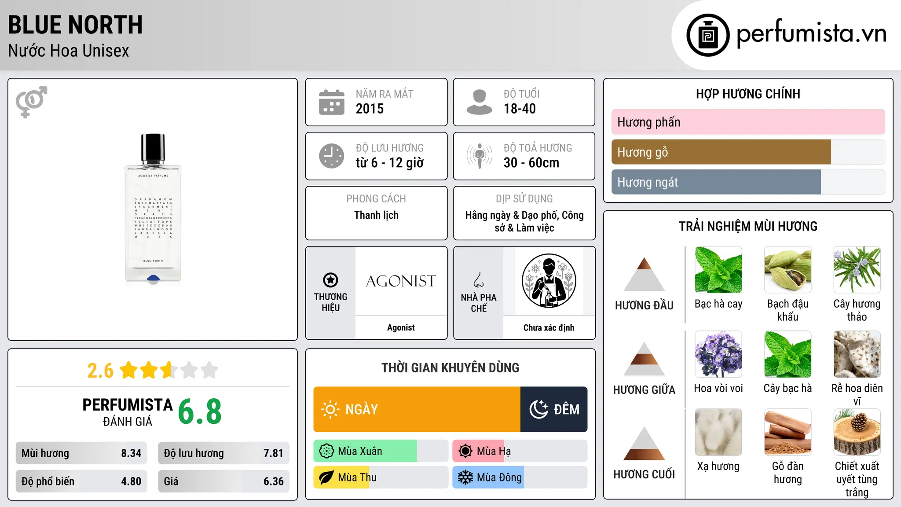Click the sun icon for Mùa Hạ

point(465,451)
